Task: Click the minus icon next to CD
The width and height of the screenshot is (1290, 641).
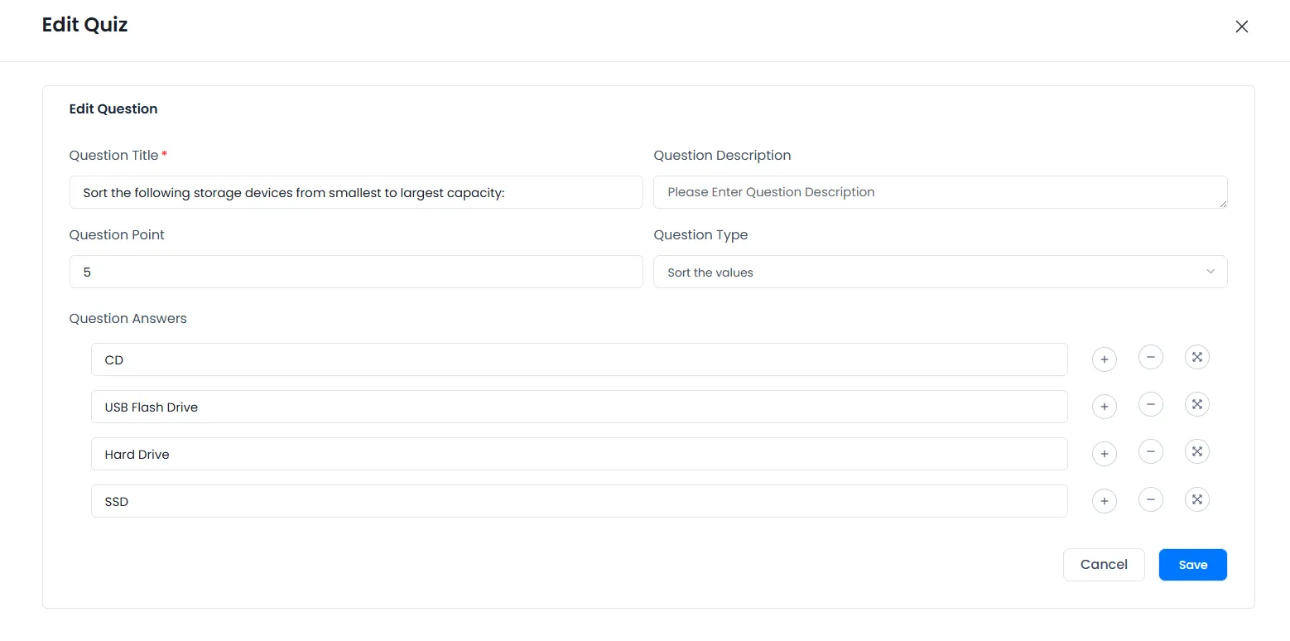Action: point(1150,357)
